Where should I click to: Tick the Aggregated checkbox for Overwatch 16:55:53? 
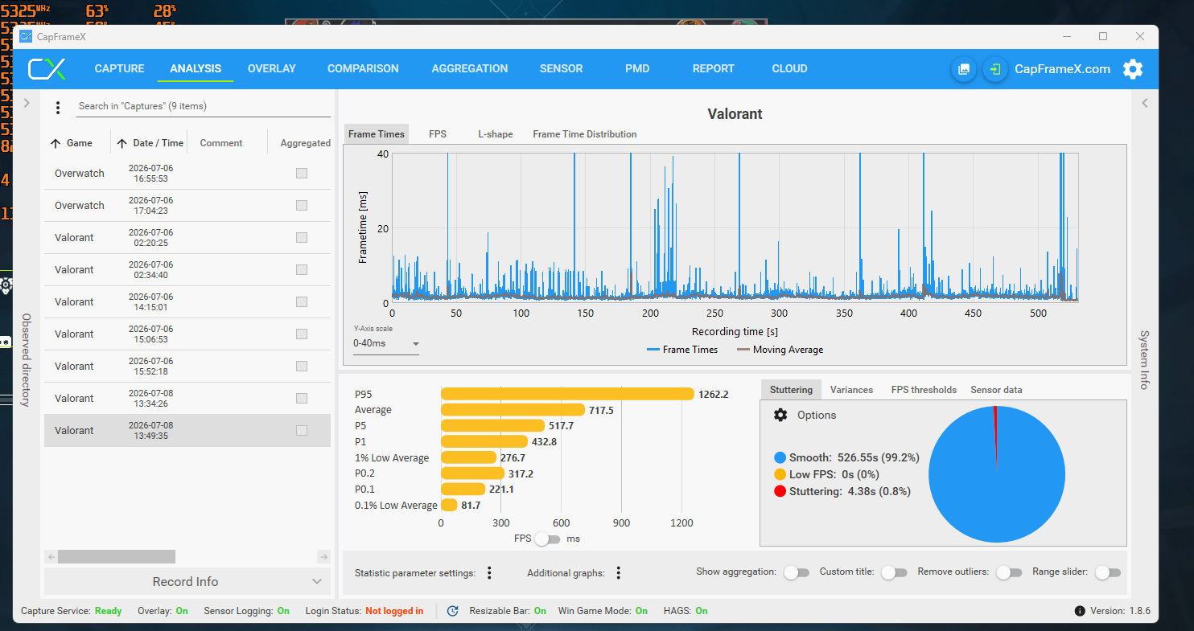click(302, 173)
